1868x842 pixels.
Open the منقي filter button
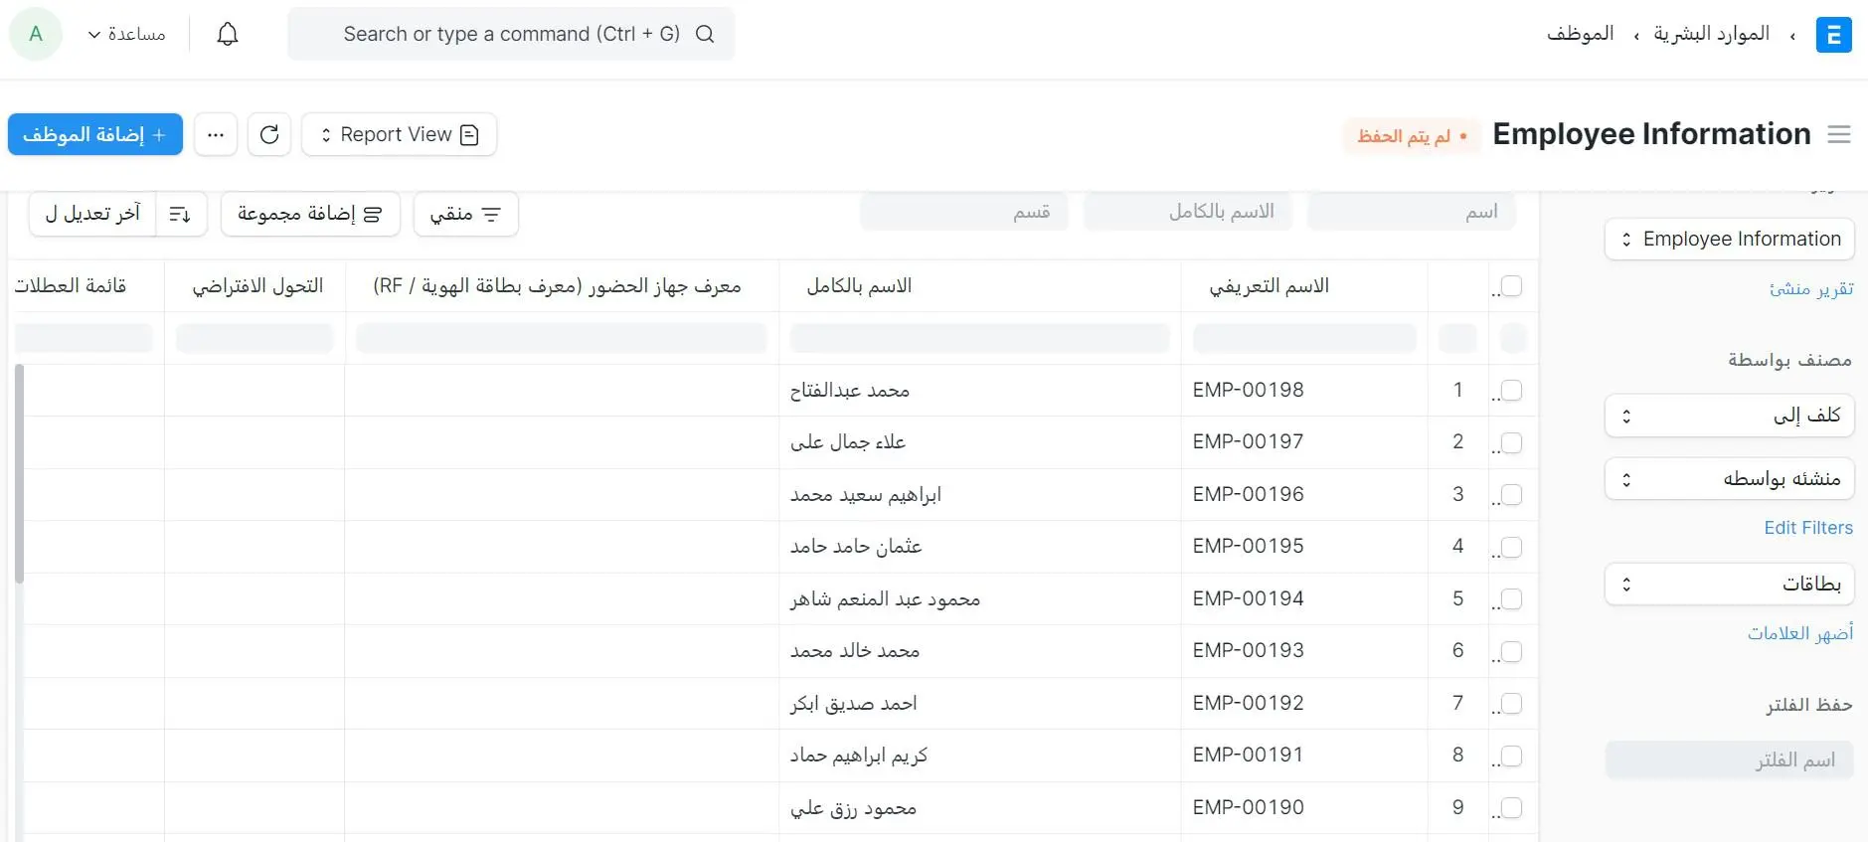point(465,214)
